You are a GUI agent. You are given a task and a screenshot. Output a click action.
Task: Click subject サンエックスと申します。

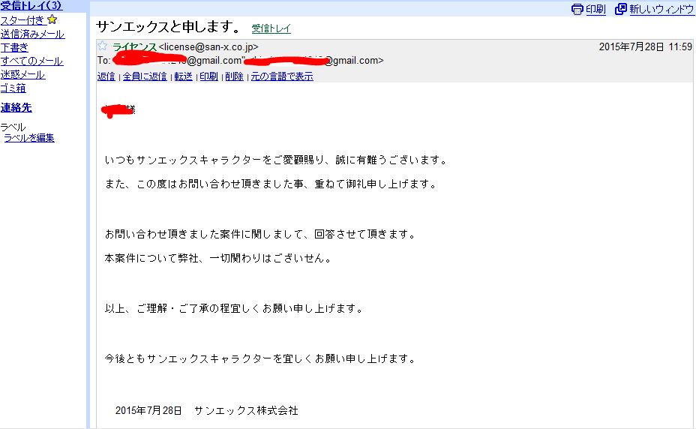tap(168, 27)
